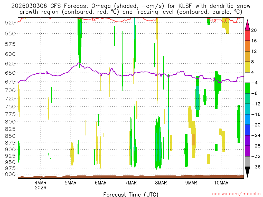263x197 pixels.
Task: Click the colorbar value label -36
Action: pyautogui.click(x=256, y=167)
